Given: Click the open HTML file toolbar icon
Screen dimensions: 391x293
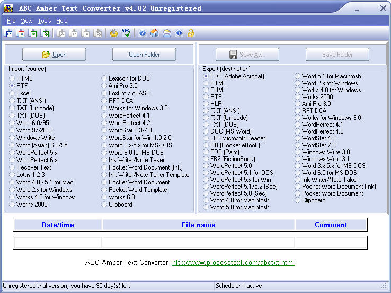Looking at the screenshot, I should point(9,33).
